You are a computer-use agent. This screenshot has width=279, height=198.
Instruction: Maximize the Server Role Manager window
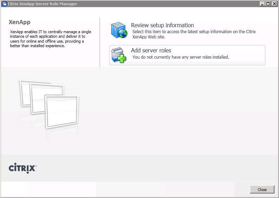point(268,4)
